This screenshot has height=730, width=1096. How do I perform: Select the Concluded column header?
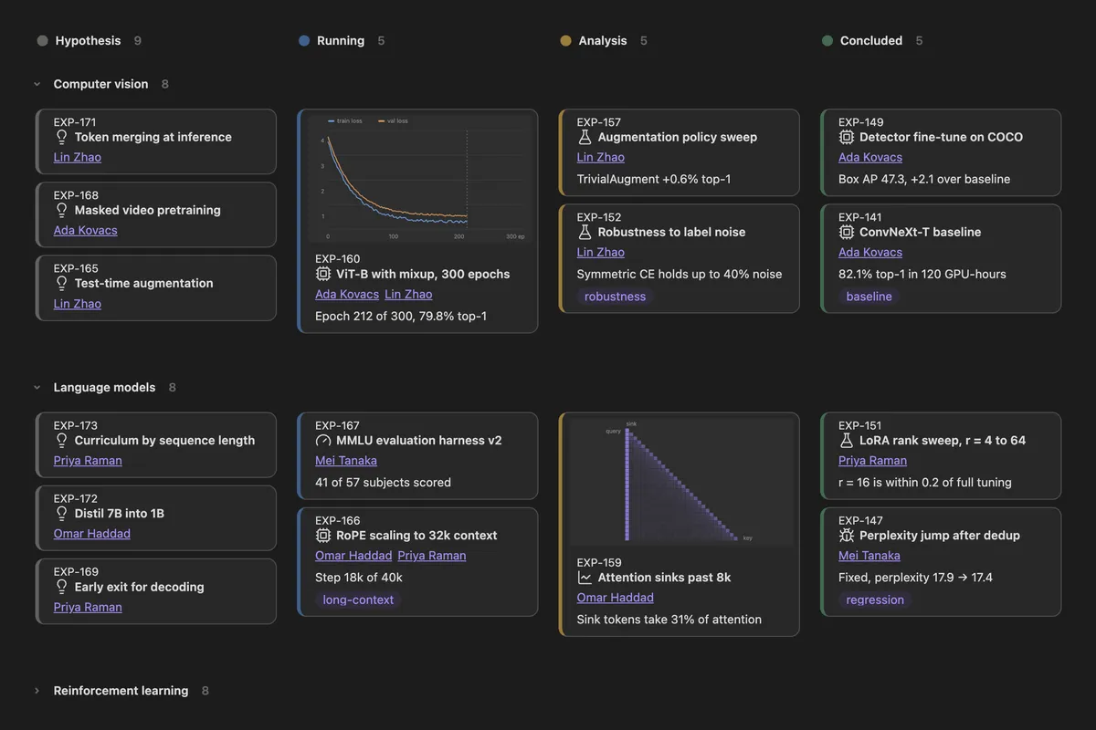(x=871, y=40)
